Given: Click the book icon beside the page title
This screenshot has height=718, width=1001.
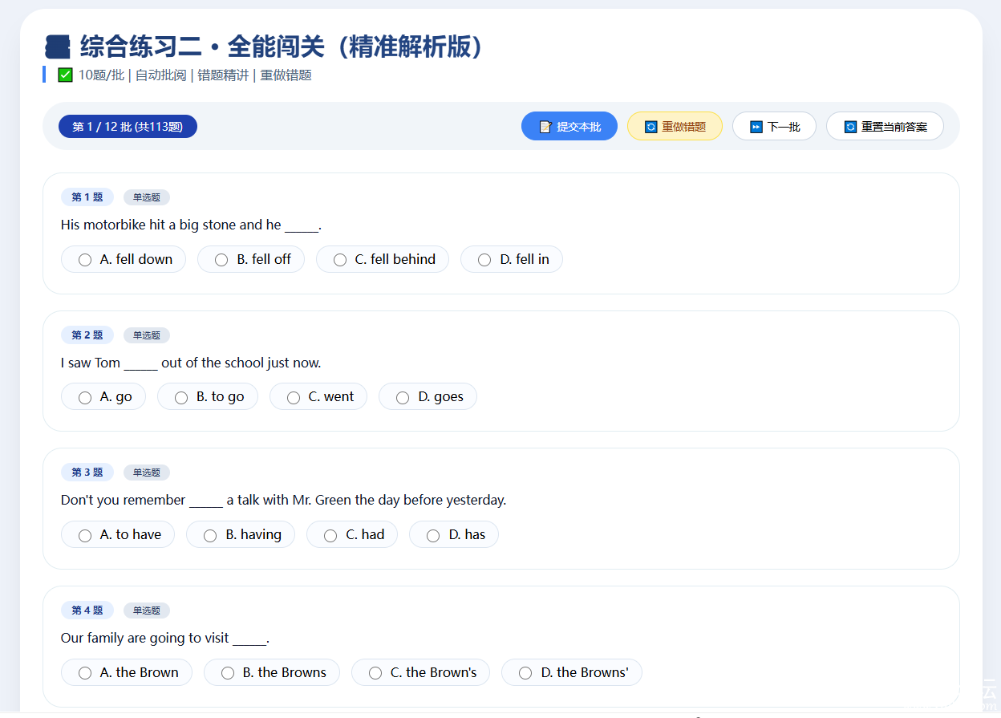Looking at the screenshot, I should point(58,47).
